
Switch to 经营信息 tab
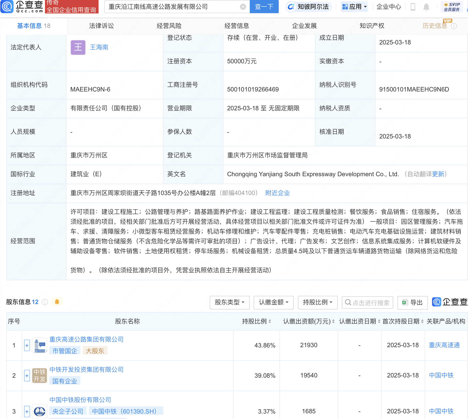pos(237,26)
